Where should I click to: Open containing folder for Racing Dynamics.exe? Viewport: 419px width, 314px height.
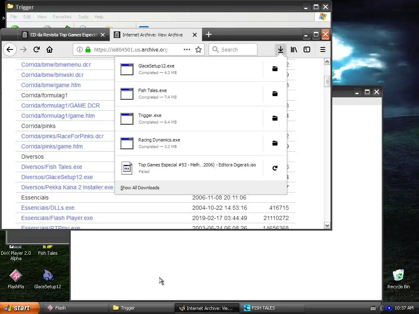click(x=275, y=143)
